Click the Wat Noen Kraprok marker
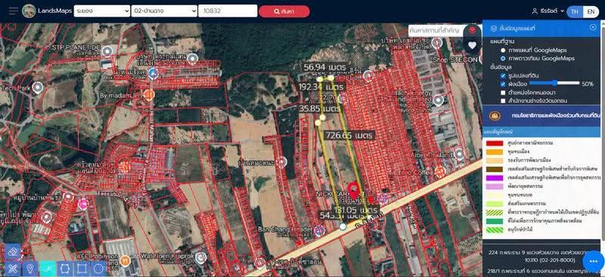 [200, 257]
